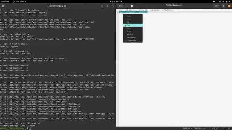
Task: Choose Undo from the context menu
Action: [133, 16]
